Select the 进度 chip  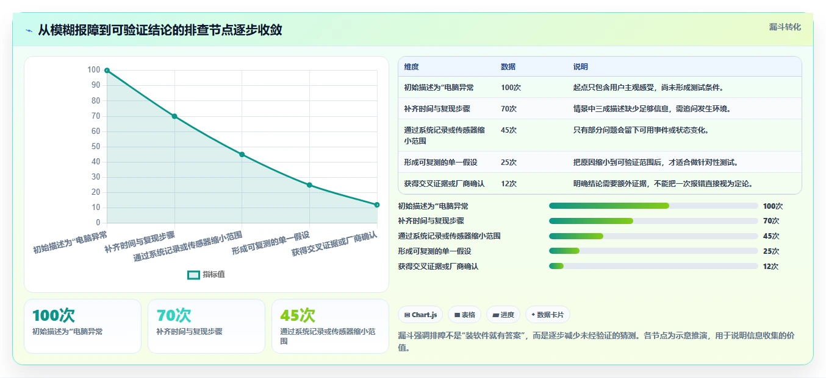pos(503,315)
